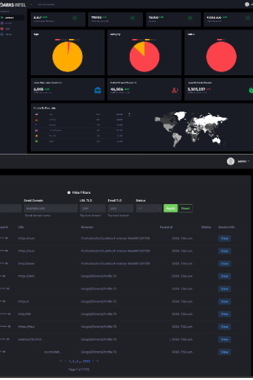Click the green Apply button
The image size is (253, 380).
click(x=170, y=208)
